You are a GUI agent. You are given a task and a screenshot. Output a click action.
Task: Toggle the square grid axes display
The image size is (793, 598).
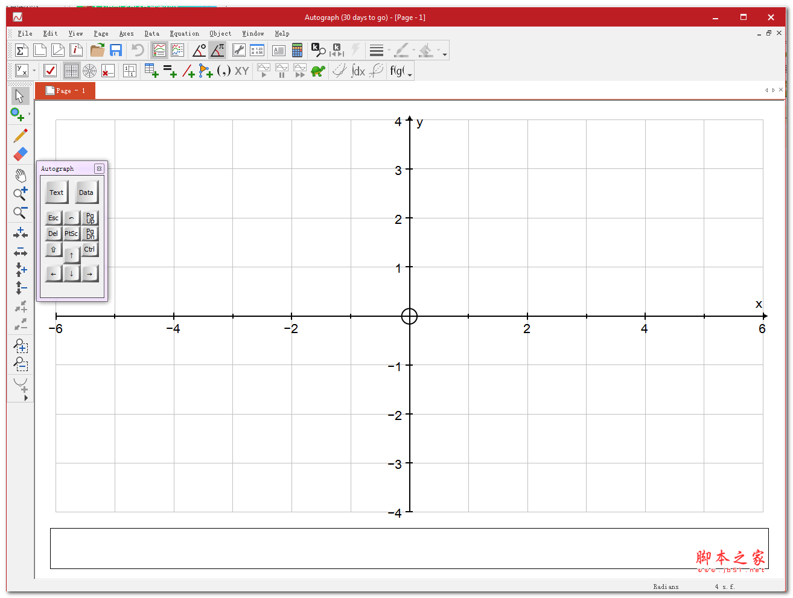71,71
